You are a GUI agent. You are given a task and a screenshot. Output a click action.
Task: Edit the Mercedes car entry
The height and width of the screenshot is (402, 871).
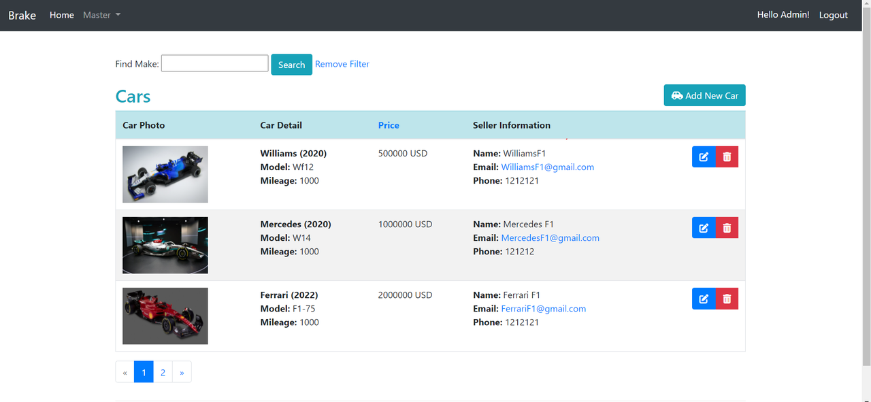(704, 228)
